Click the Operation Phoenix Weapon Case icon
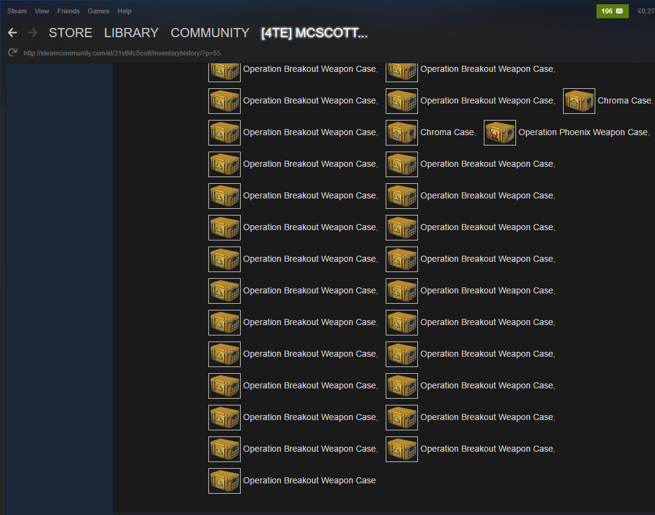655x515 pixels. coord(500,133)
